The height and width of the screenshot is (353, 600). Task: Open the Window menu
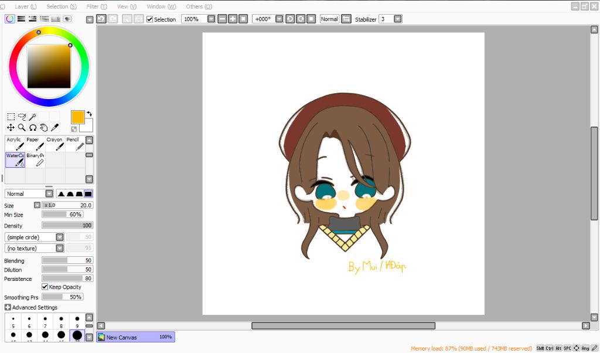coord(161,6)
